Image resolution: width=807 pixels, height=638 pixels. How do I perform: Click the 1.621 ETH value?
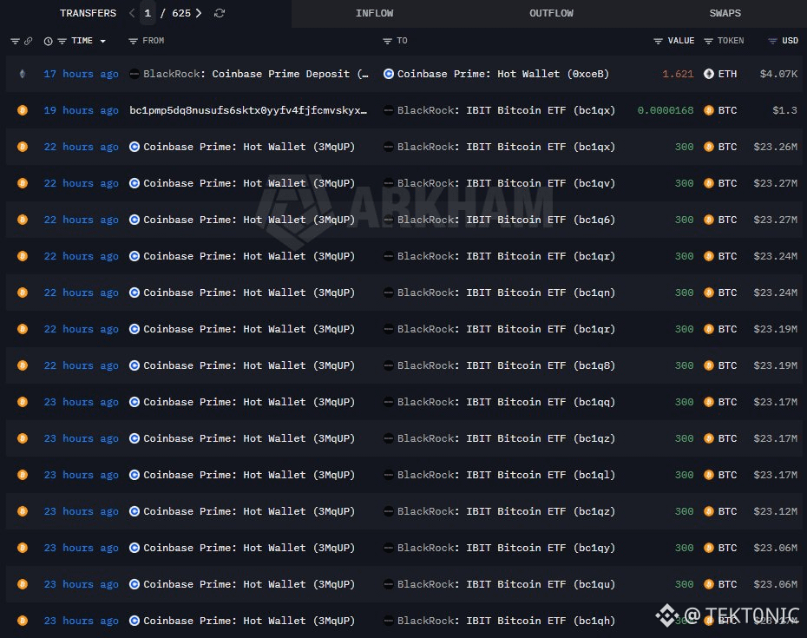pyautogui.click(x=678, y=74)
